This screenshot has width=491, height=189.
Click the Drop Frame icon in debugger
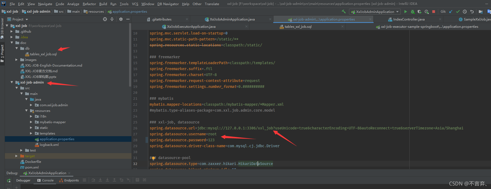point(121,180)
